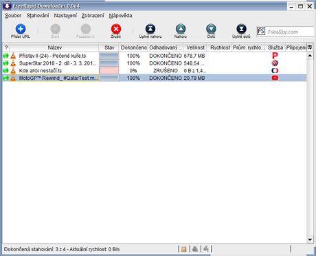The image size is (316, 256).
Task: Click the disabled Start toolbar button
Action: point(55,31)
